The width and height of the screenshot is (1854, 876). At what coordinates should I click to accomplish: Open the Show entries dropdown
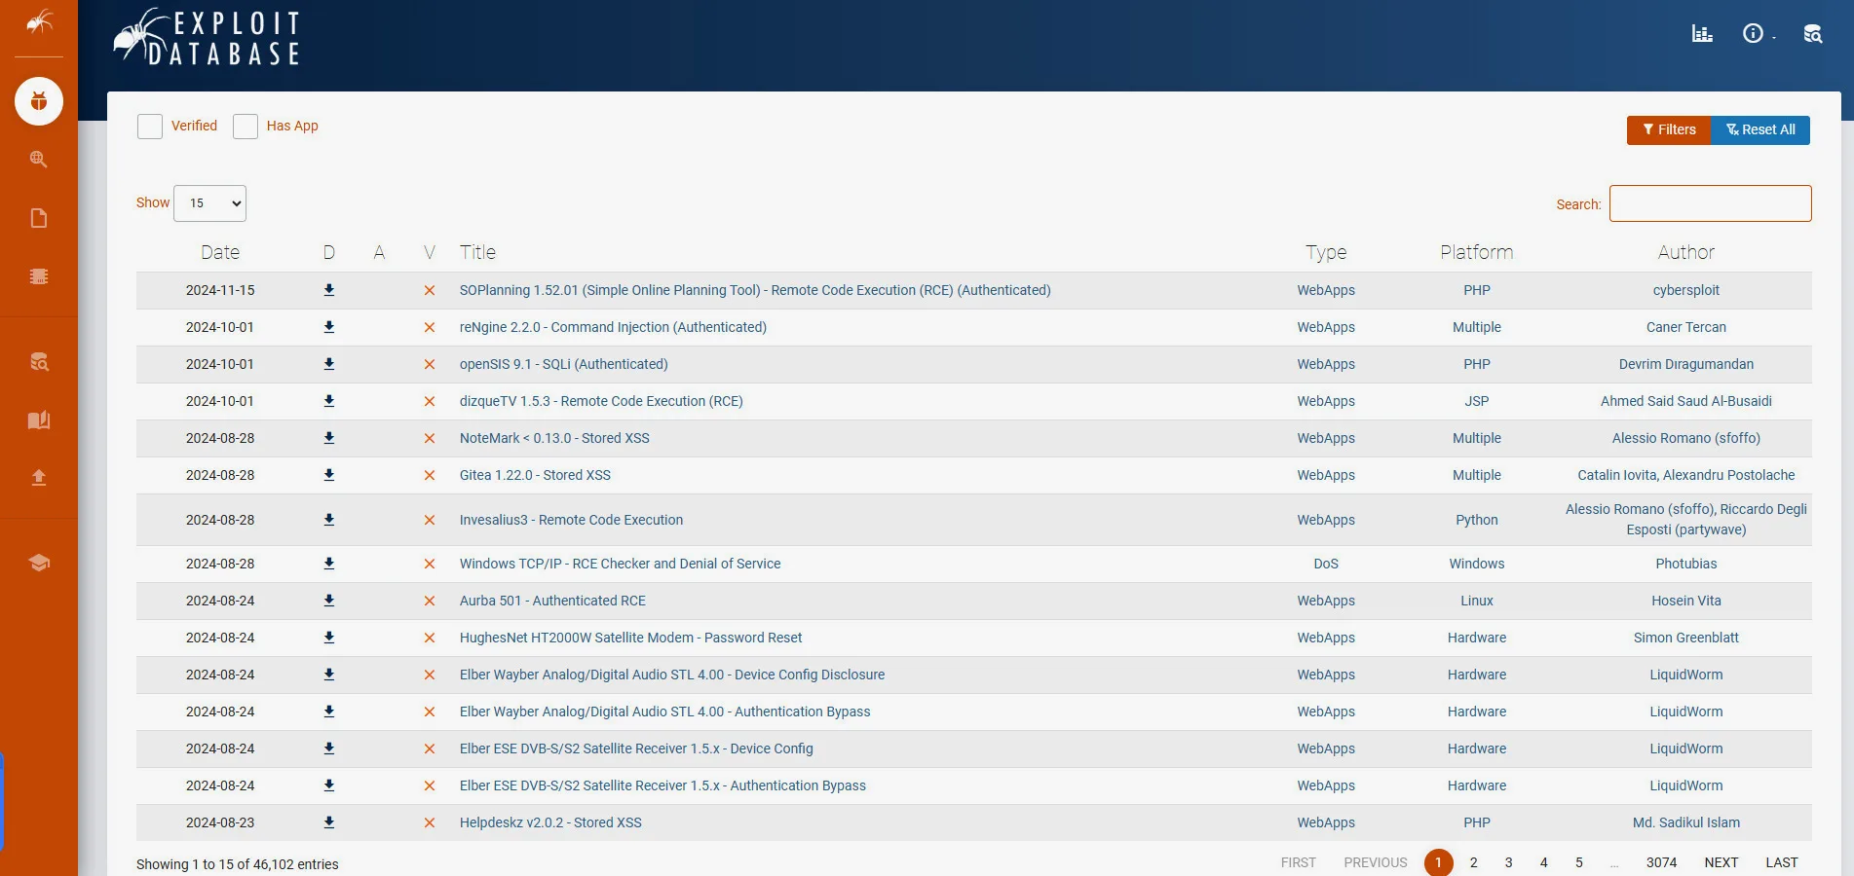[x=209, y=203]
